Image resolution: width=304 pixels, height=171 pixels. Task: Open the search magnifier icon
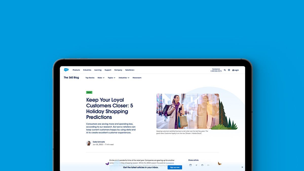click(225, 70)
